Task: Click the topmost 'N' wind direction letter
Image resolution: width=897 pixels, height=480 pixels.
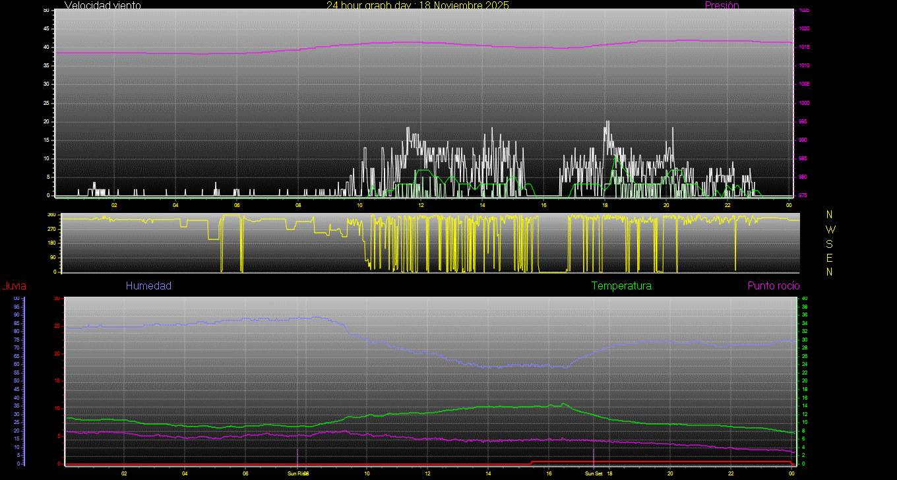Action: coord(830,215)
